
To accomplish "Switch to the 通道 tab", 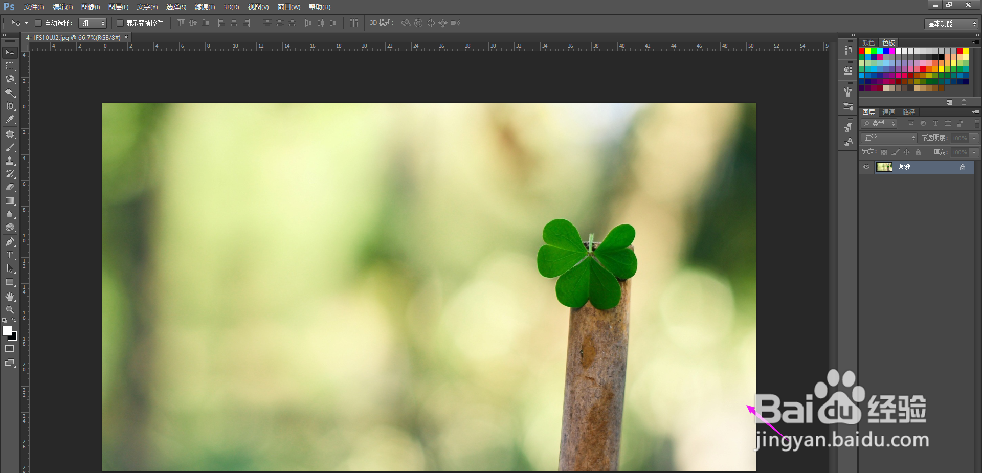I will [889, 112].
